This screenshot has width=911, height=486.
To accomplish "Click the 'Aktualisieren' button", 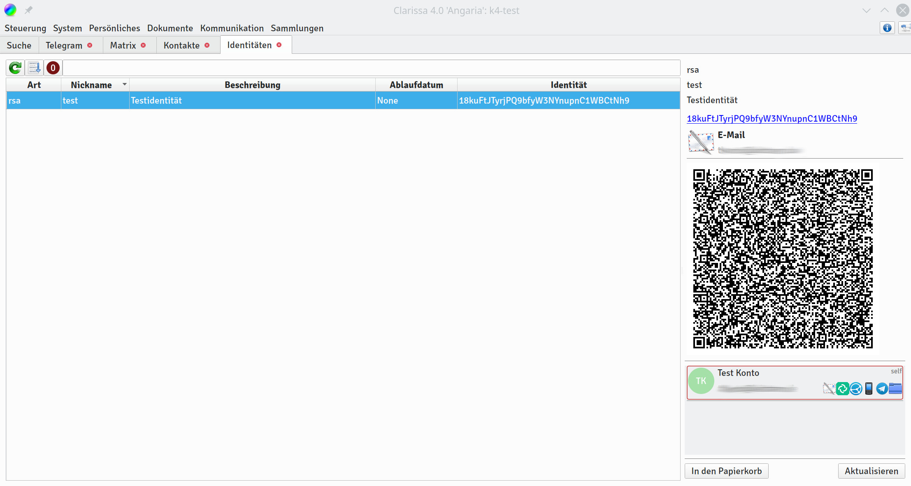I will pos(871,471).
